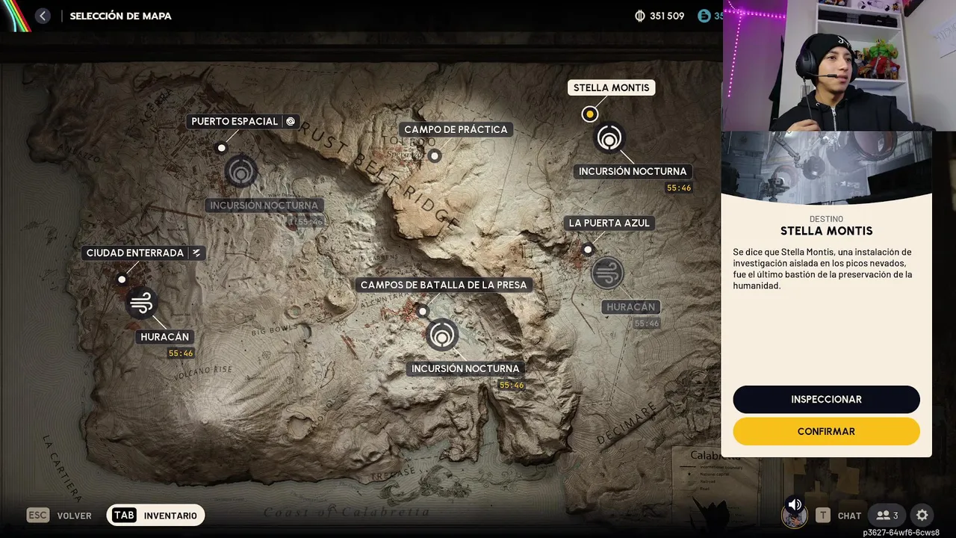Screen dimensions: 956x538
Task: Click the Inspeccionar button
Action: coord(826,400)
